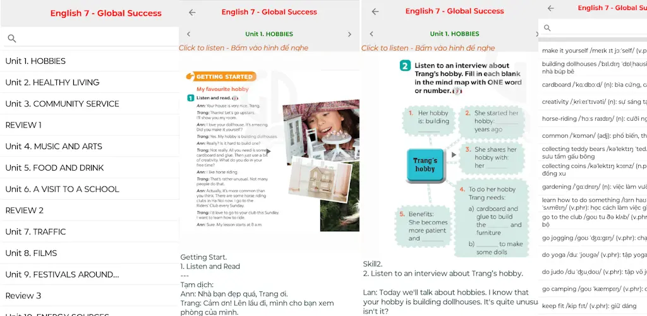Image resolution: width=647 pixels, height=316 pixels.
Task: Go to next unit in Getting Started screen
Action: coord(349,34)
